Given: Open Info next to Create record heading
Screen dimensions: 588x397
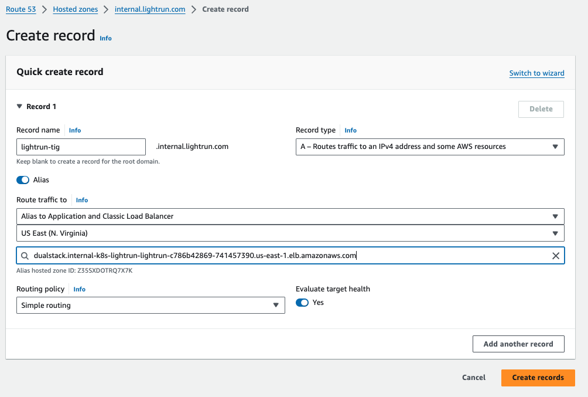Looking at the screenshot, I should 105,38.
